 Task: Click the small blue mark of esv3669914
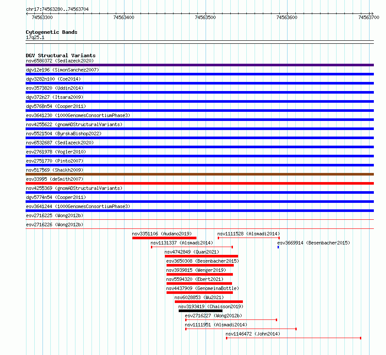click(278, 247)
